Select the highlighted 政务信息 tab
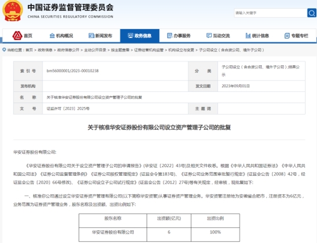The image size is (317, 243). (x=139, y=36)
